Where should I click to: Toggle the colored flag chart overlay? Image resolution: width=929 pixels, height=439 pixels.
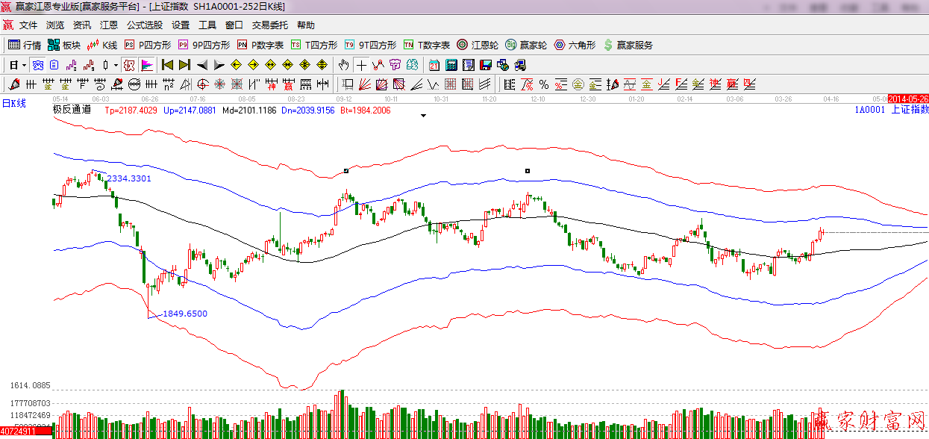[x=147, y=65]
